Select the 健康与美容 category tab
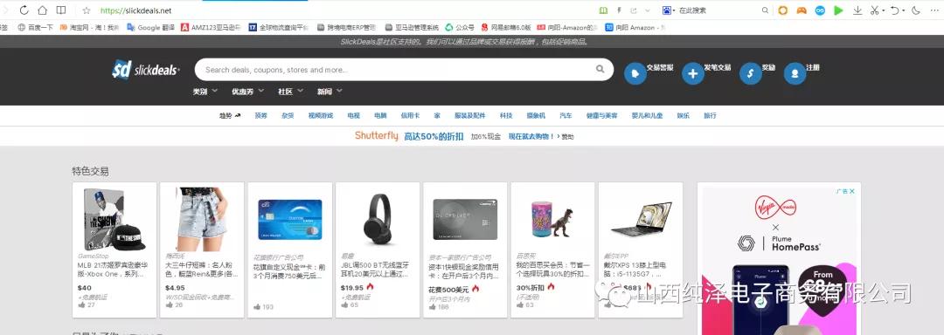The width and height of the screenshot is (944, 335). pyautogui.click(x=601, y=115)
